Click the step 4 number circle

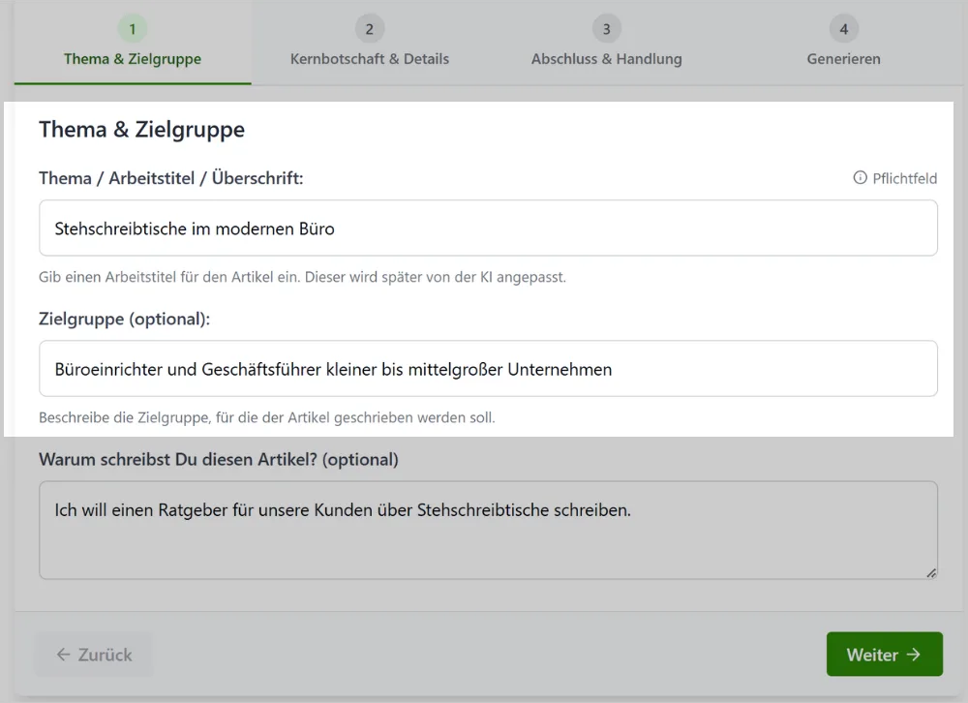pyautogui.click(x=843, y=28)
